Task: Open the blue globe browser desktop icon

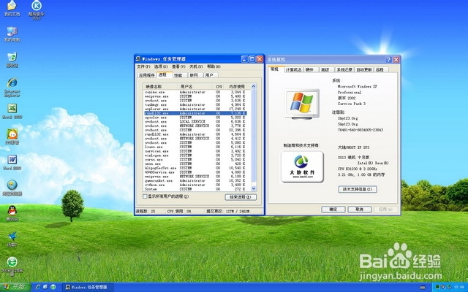Action: (x=12, y=188)
